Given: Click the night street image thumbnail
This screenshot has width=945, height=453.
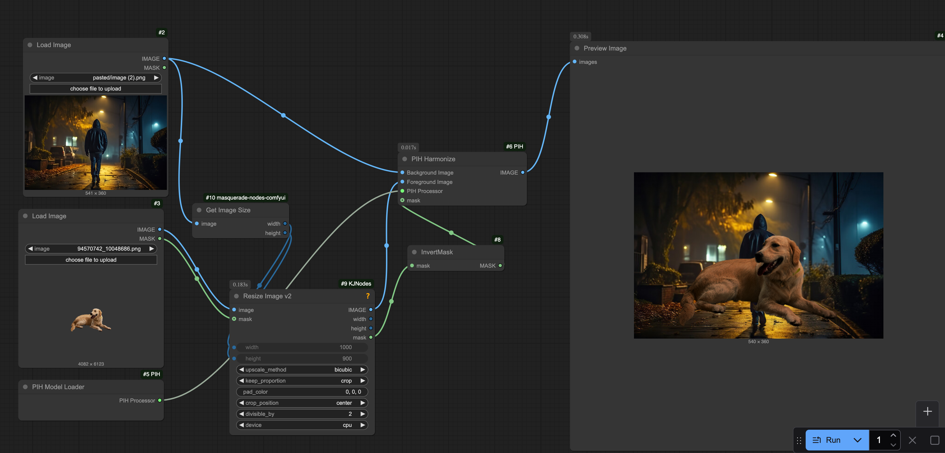Looking at the screenshot, I should [96, 143].
